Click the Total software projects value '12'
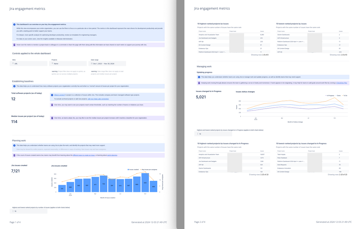 [13, 99]
